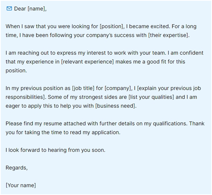Click the sentence about hearing from you soon
Image resolution: width=212 pixels, height=195 pixels.
[x=55, y=150]
